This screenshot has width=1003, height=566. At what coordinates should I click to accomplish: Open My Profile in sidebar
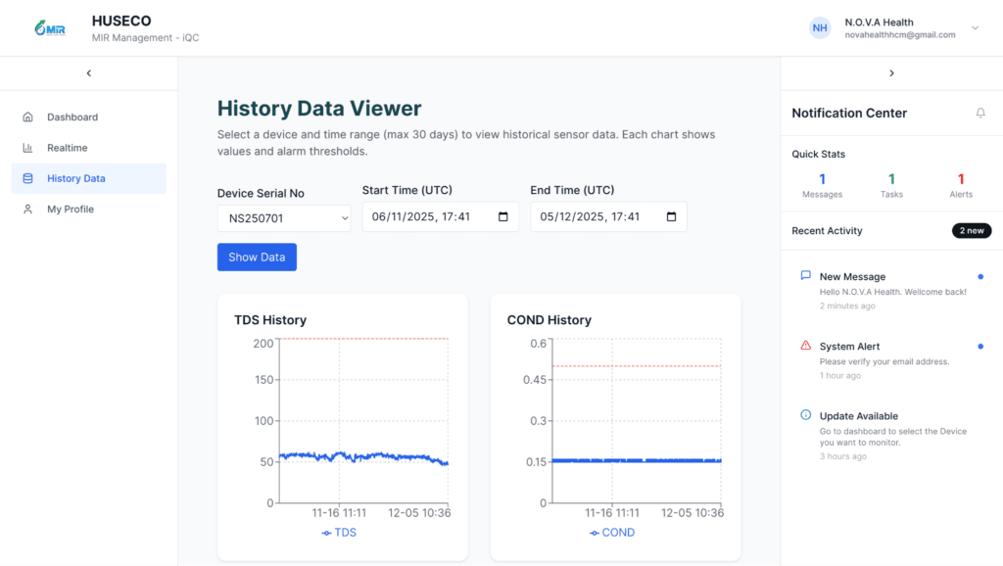71,210
